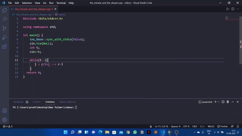Click the editor minimap
This screenshot has width=242, height=136.
[x=232, y=19]
